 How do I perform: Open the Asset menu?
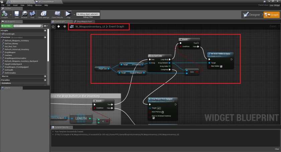(x=15, y=5)
